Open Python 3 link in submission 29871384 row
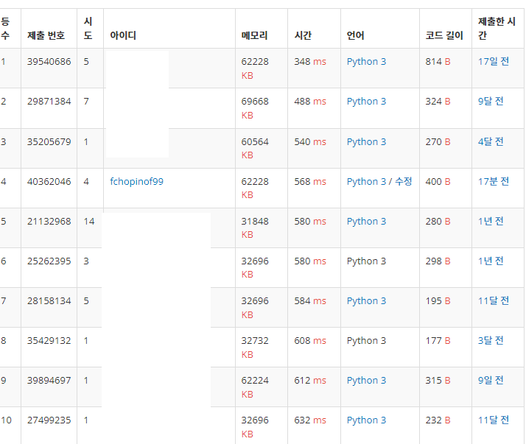Screen dimensions: 526x444 [x=366, y=102]
